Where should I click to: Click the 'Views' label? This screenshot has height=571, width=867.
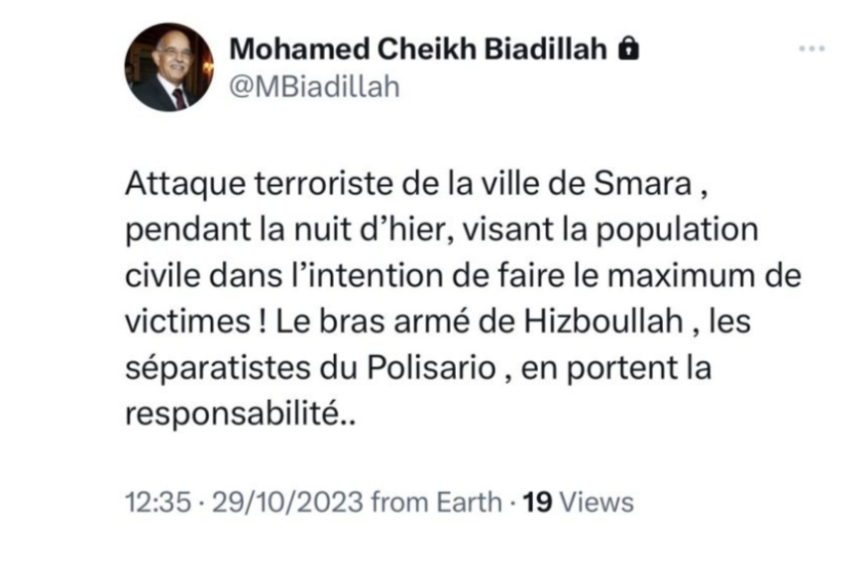pos(596,502)
